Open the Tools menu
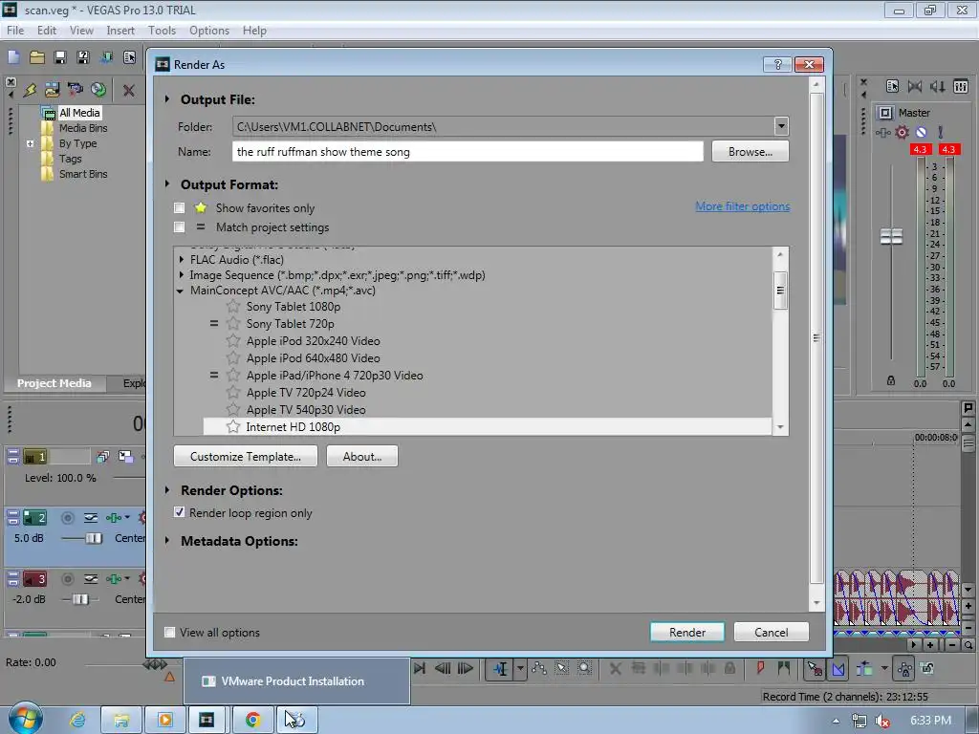This screenshot has height=734, width=979. pyautogui.click(x=162, y=30)
